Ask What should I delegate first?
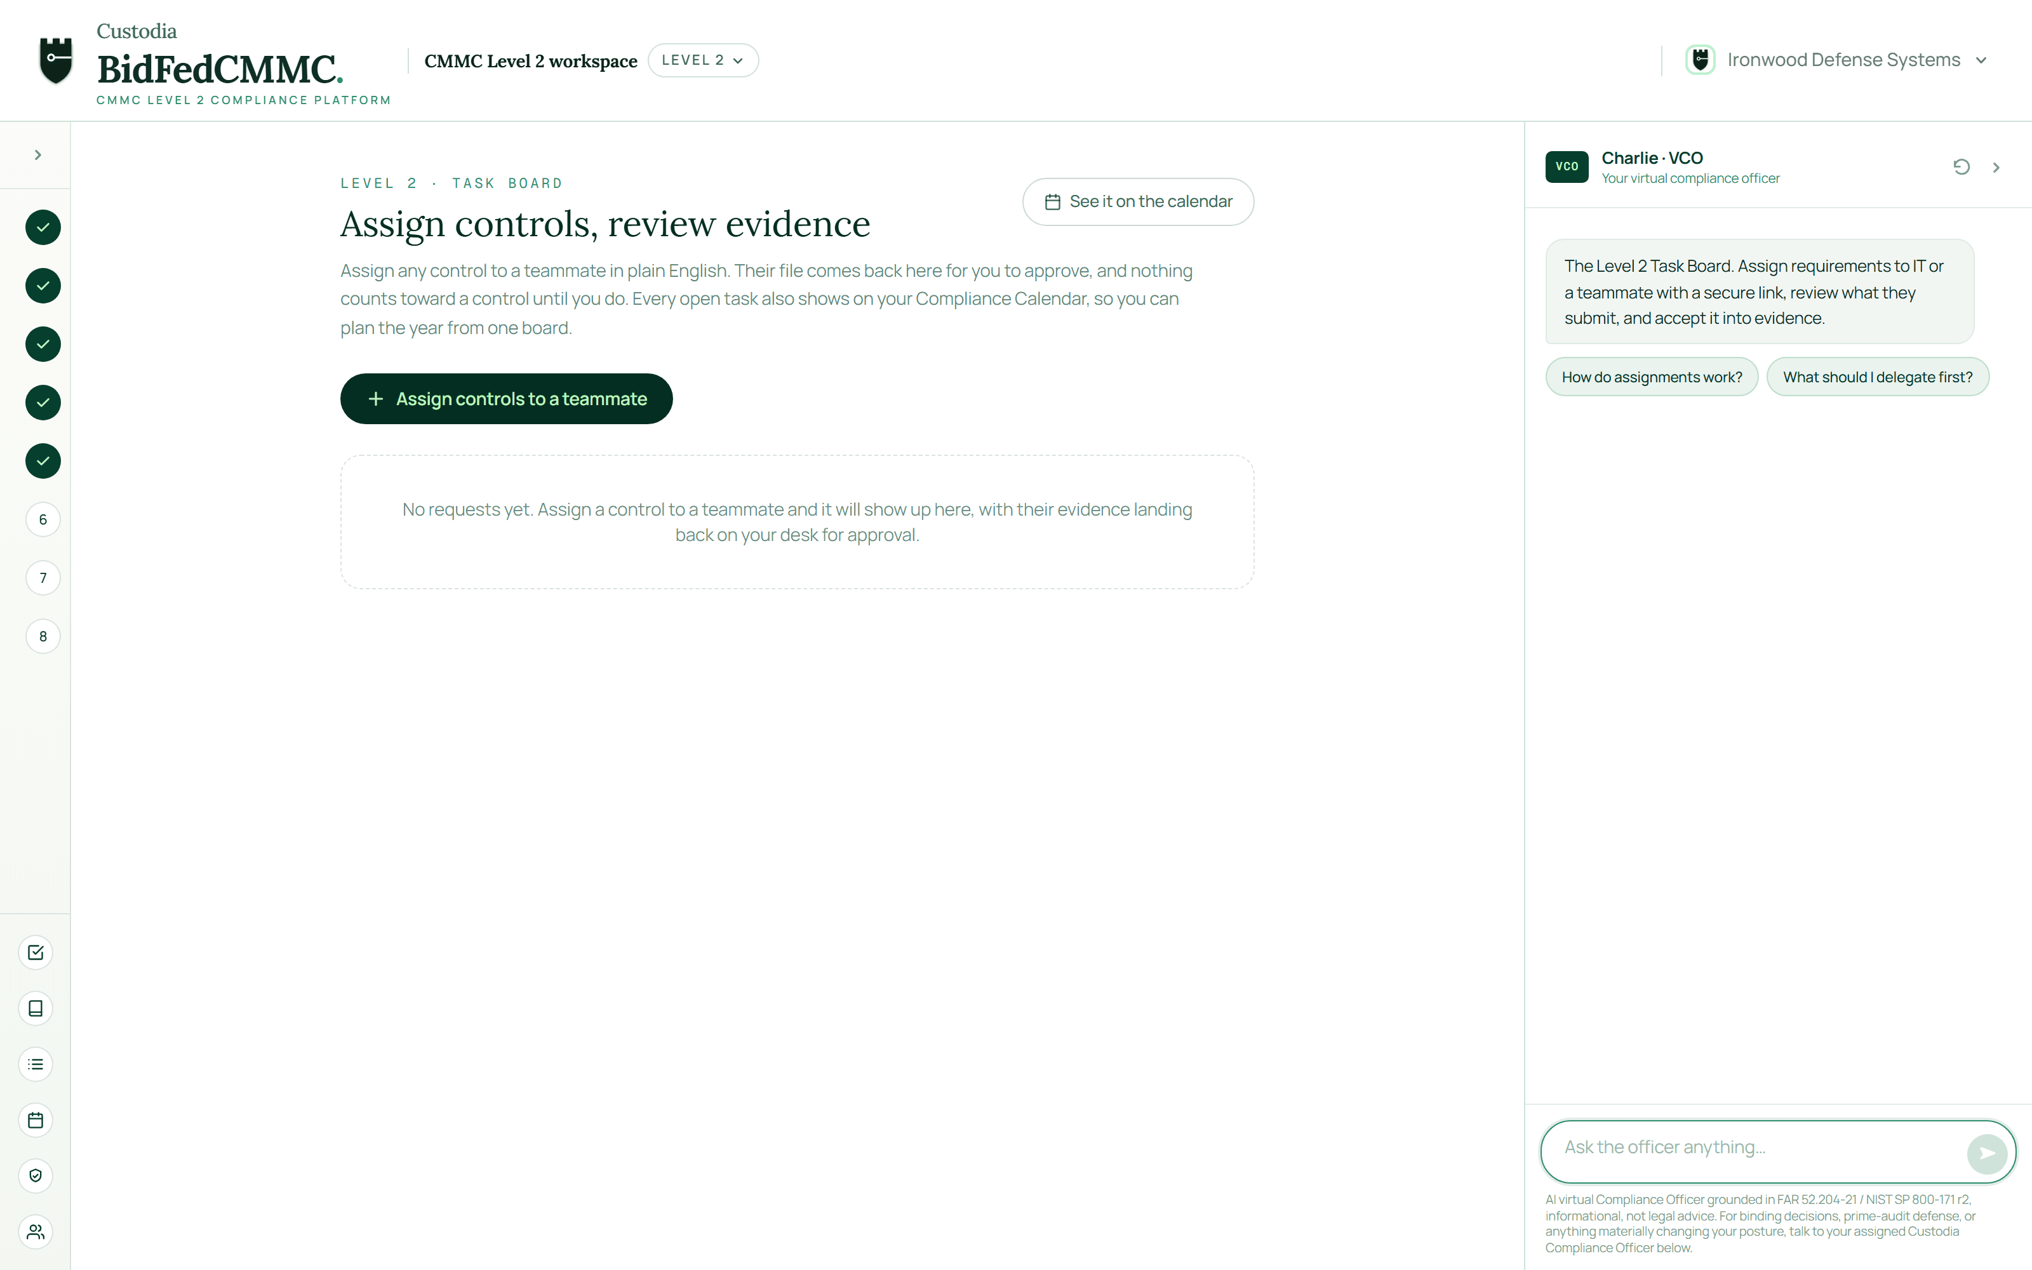This screenshot has height=1270, width=2032. [x=1878, y=377]
